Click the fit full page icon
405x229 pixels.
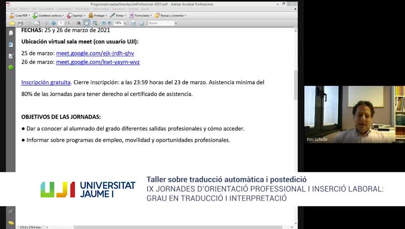141,23
